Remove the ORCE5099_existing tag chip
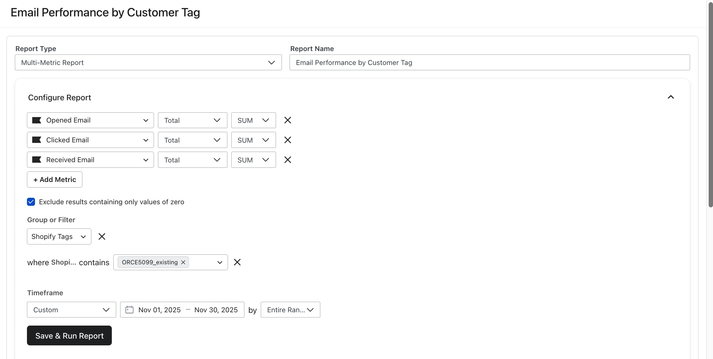 pos(183,262)
